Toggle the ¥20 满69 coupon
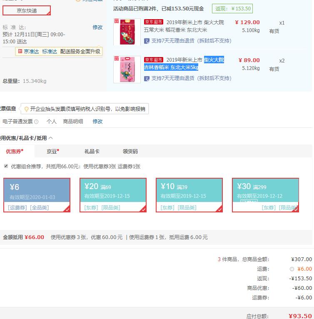Image resolution: width=314 pixels, height=319 pixels. [x=113, y=195]
